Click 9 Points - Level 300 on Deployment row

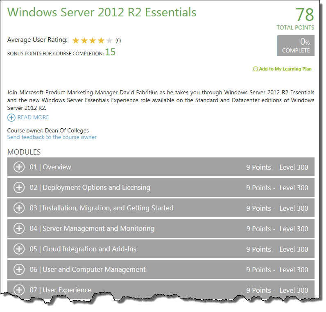coord(277,188)
